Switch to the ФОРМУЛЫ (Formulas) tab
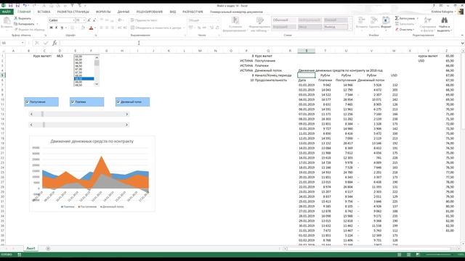The image size is (465, 261). (103, 12)
